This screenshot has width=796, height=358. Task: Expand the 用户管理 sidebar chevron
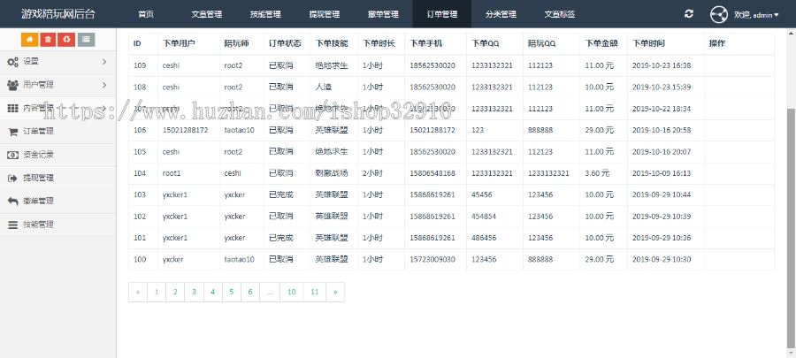(x=104, y=85)
